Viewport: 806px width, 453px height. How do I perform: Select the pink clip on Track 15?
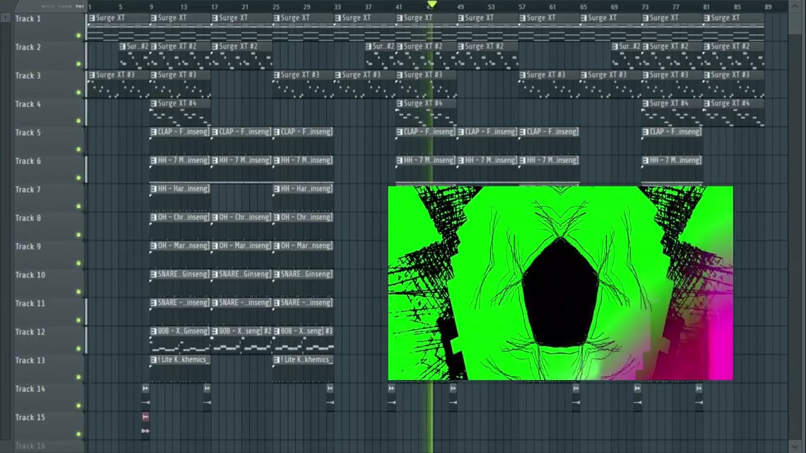click(x=145, y=417)
